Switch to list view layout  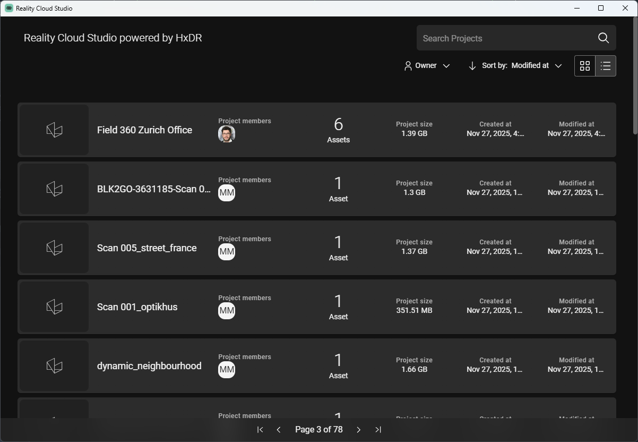pos(606,66)
